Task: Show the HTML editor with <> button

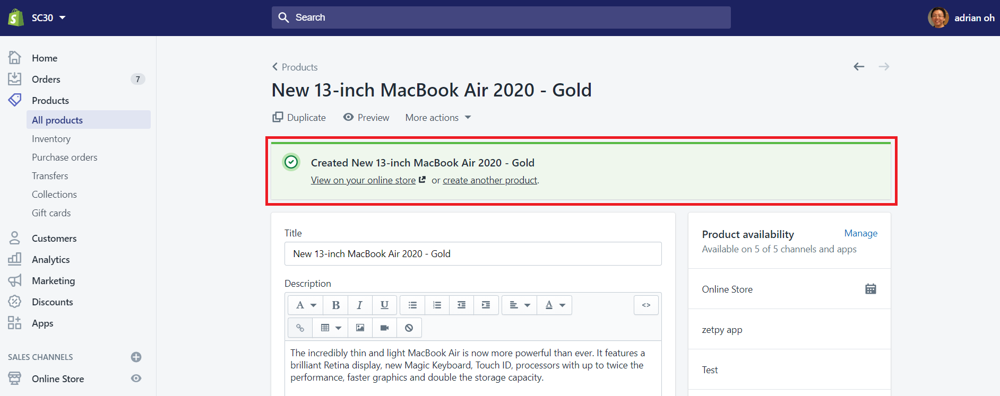Action: click(646, 305)
